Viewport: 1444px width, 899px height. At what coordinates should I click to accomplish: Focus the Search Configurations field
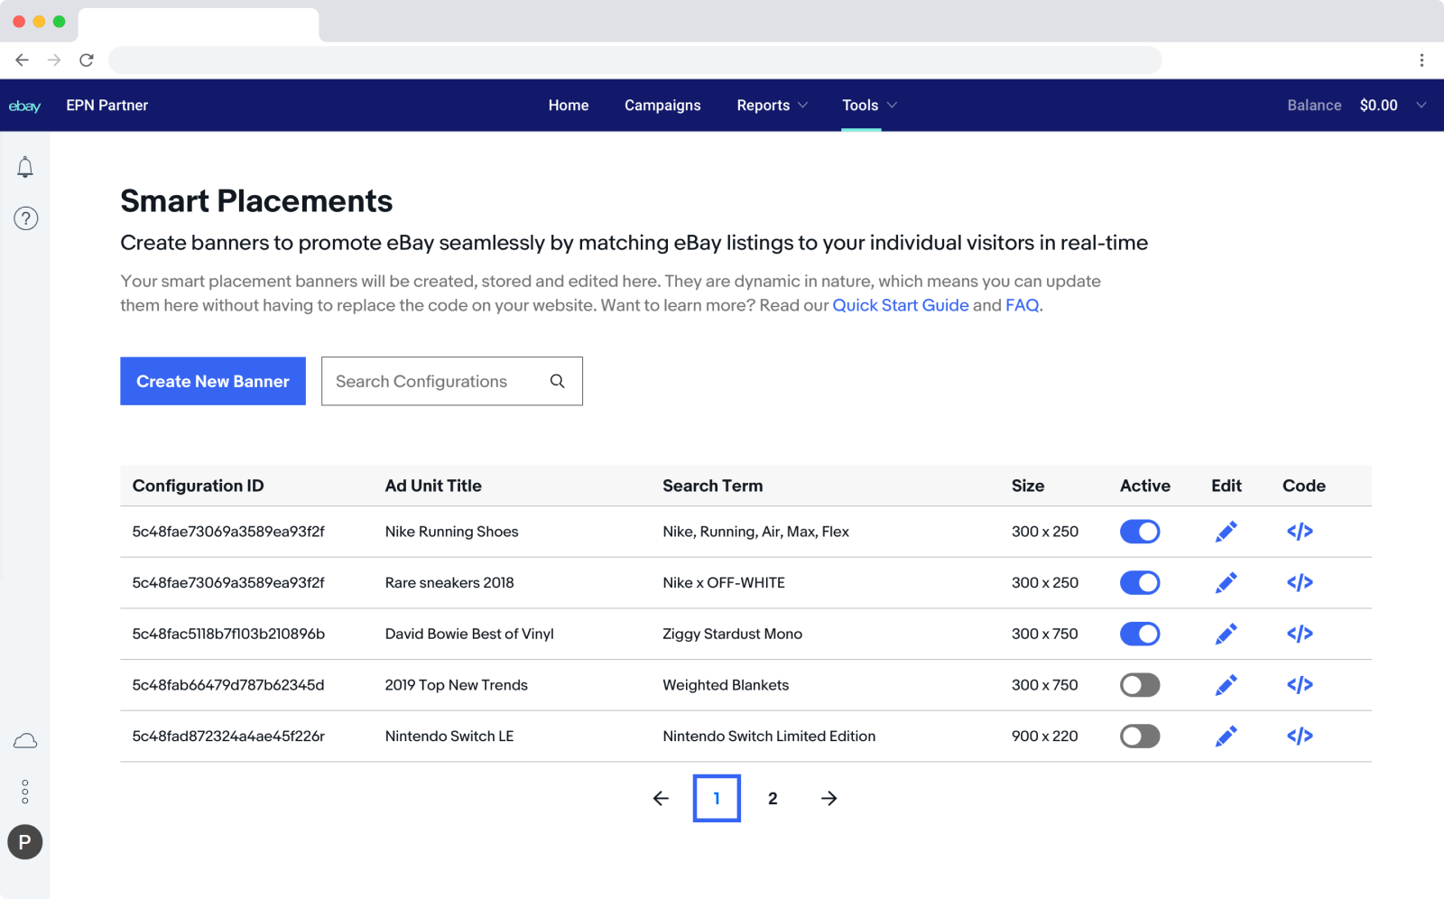pyautogui.click(x=452, y=381)
